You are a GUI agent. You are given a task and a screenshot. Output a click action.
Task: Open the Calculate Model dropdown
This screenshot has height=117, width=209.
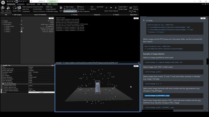click(x=76, y=9)
